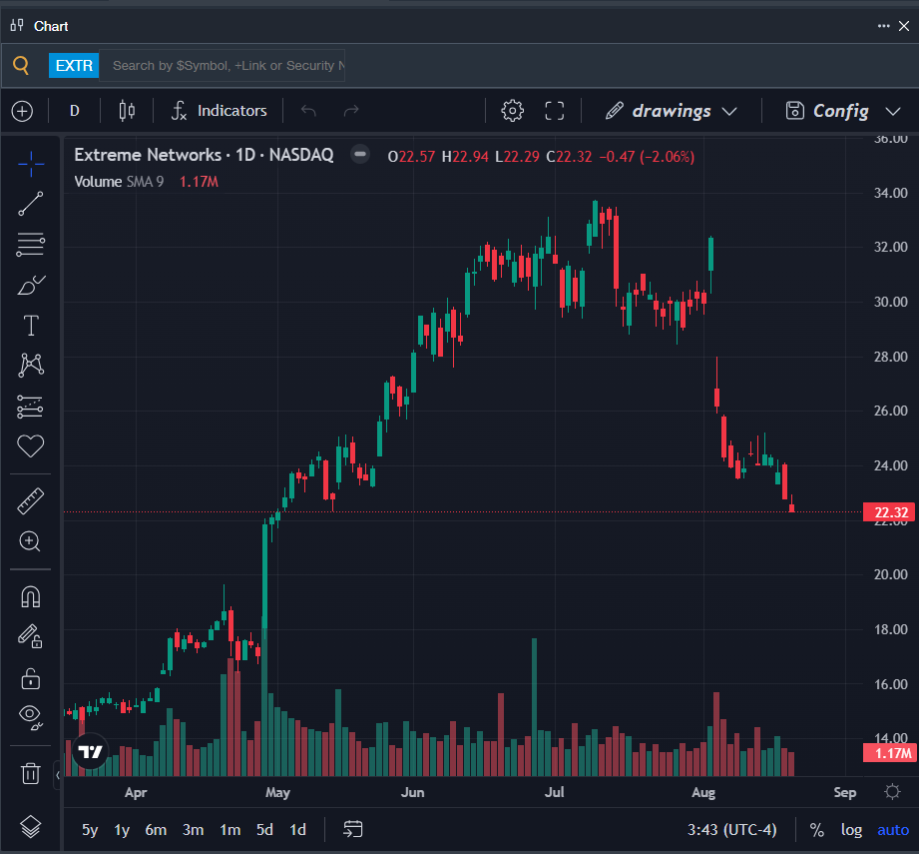Open the ruler measure tool

pos(31,501)
